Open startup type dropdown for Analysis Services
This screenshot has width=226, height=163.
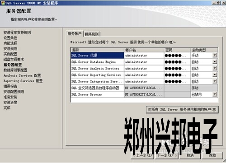point(215,68)
